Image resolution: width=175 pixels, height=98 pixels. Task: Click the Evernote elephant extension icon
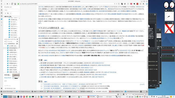click(x=134, y=4)
